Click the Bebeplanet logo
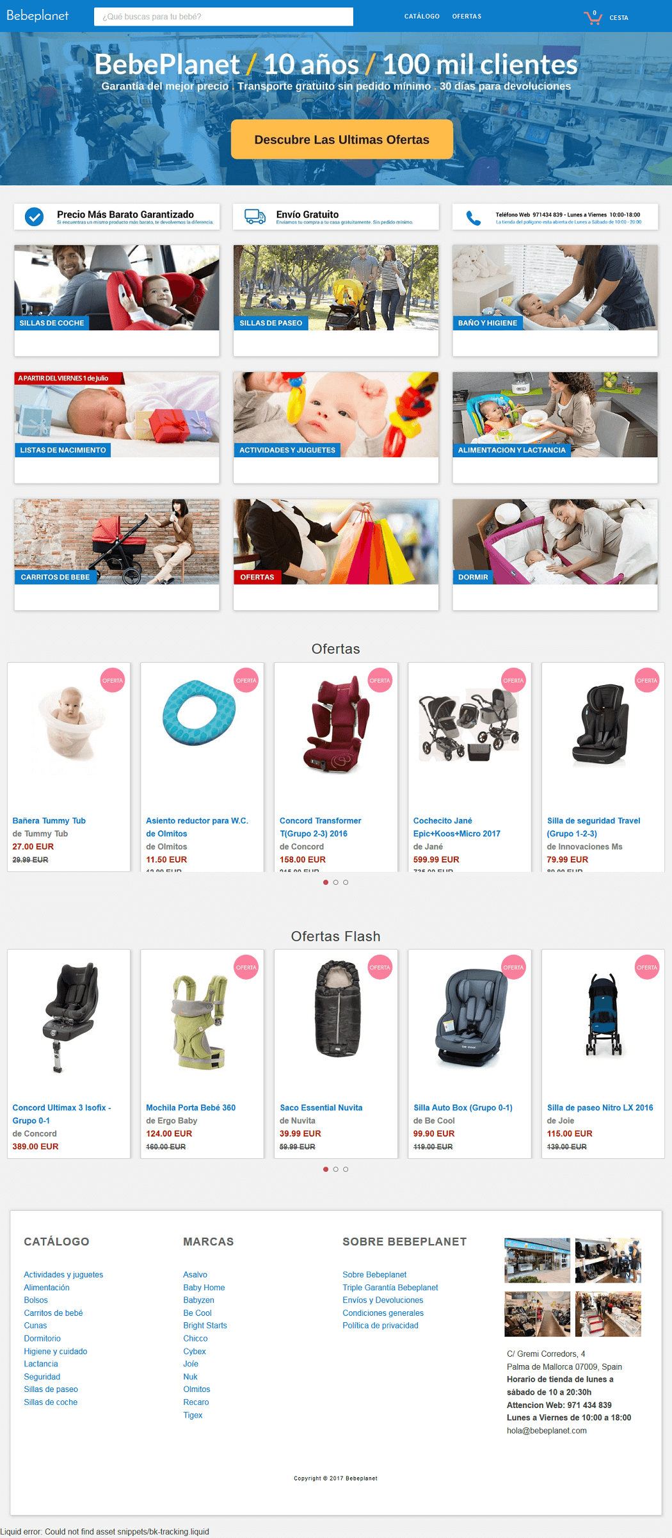 pos(37,15)
